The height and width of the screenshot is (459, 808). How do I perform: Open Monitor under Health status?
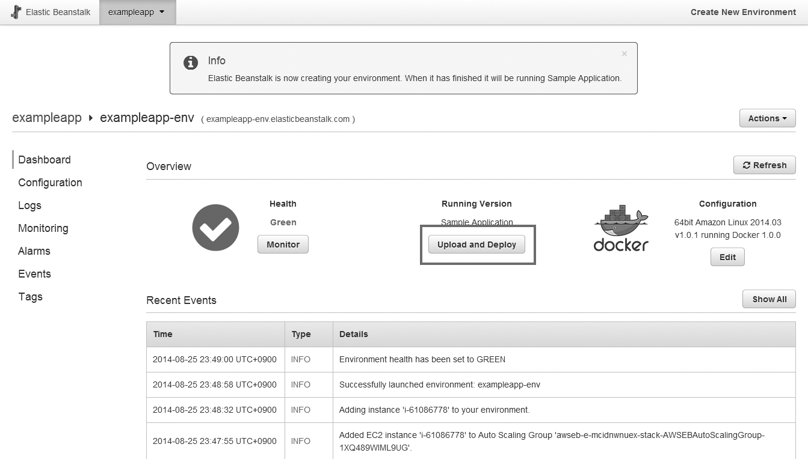point(283,245)
